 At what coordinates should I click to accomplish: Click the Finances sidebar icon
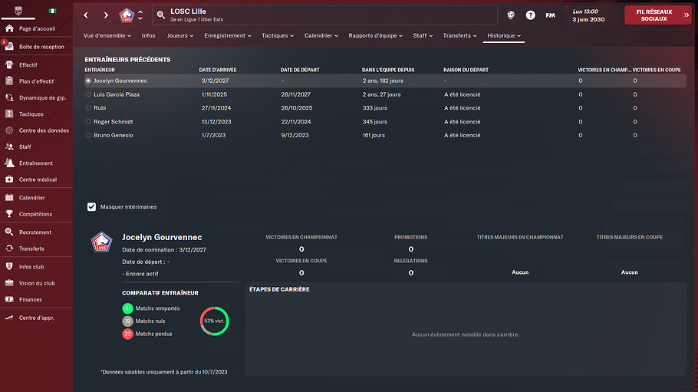pyautogui.click(x=9, y=299)
